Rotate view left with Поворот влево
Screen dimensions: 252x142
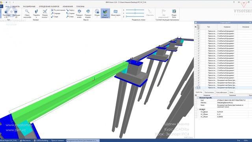point(79,13)
